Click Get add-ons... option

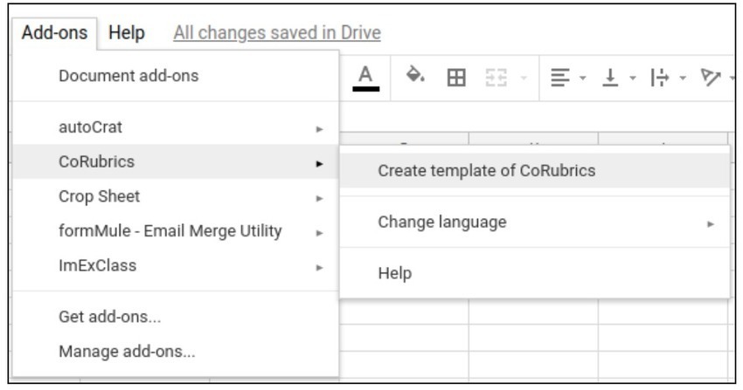(x=109, y=317)
